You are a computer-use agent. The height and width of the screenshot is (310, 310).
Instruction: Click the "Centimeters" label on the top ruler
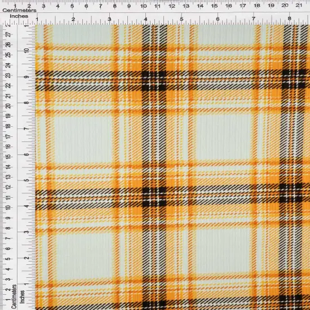(x=19, y=10)
